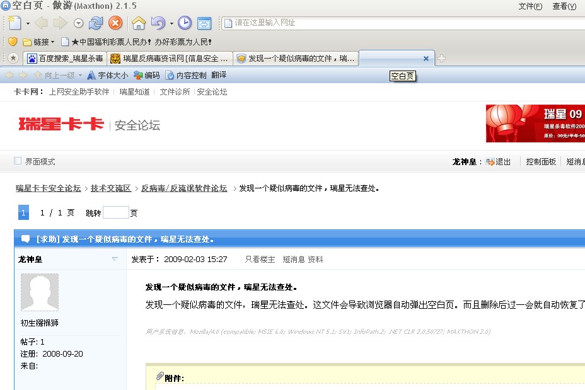Switch to the 发现一个疑似病毒的文件 tab
Viewport: 585px width, 390px height.
(x=296, y=59)
